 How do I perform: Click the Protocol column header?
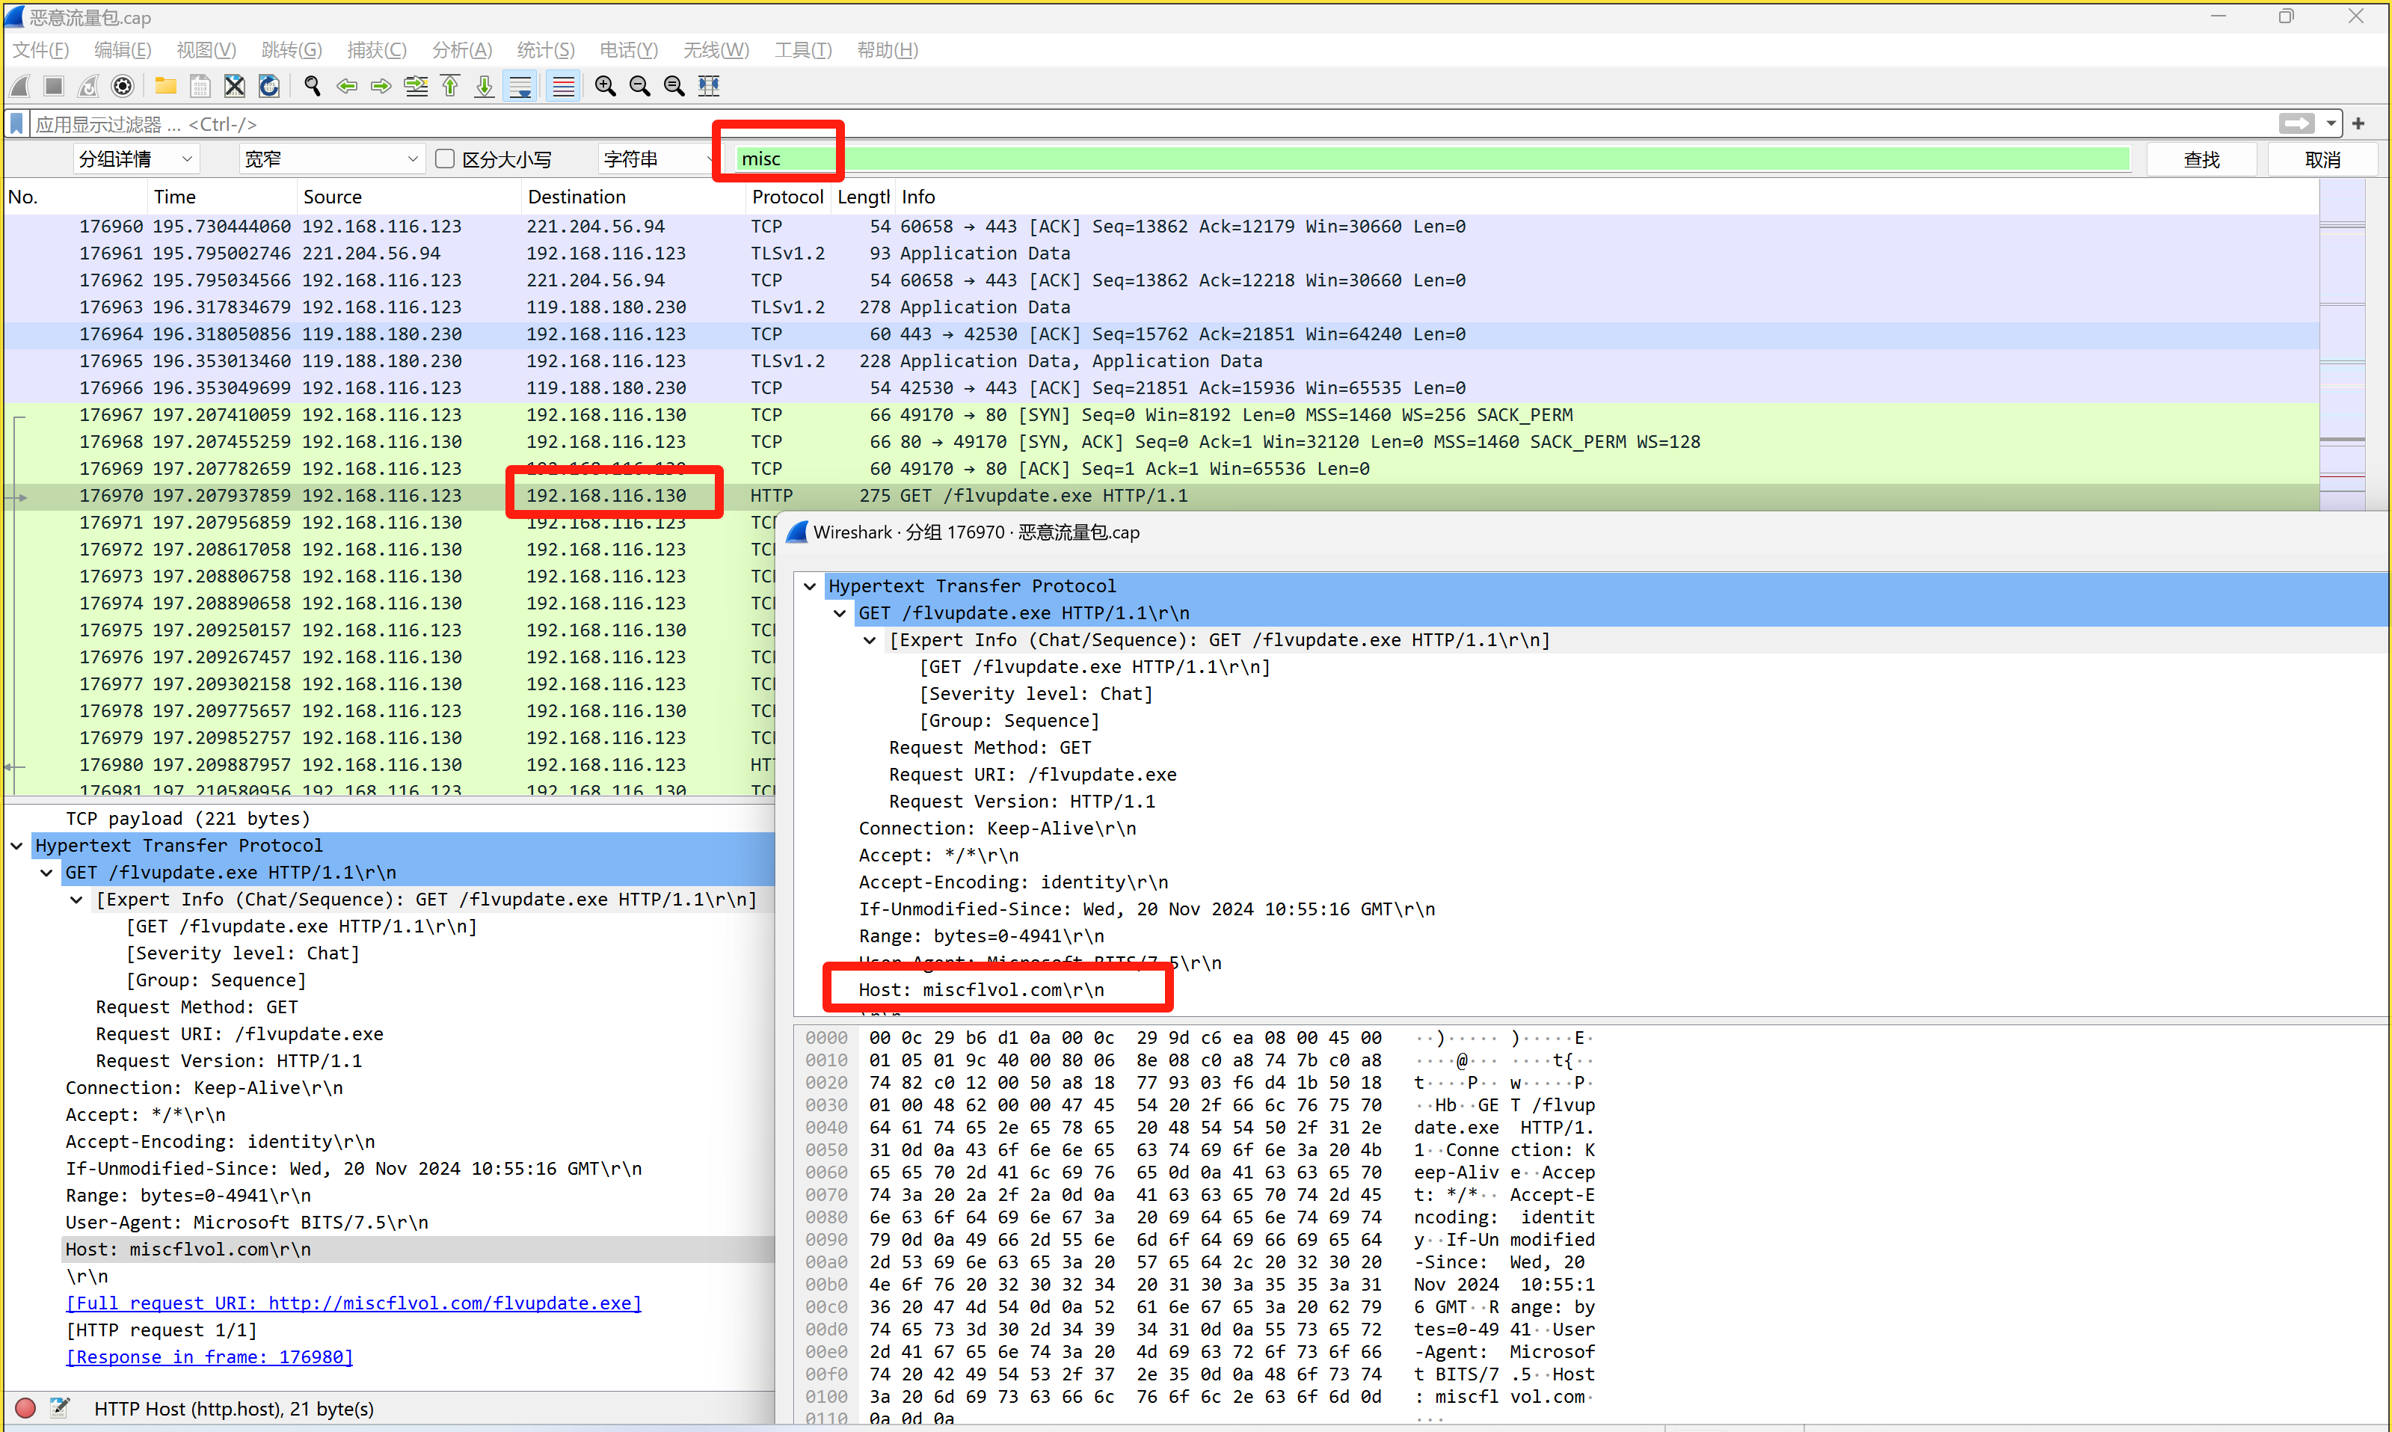coord(787,197)
